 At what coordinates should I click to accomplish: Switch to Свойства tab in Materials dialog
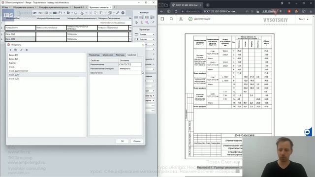131,55
